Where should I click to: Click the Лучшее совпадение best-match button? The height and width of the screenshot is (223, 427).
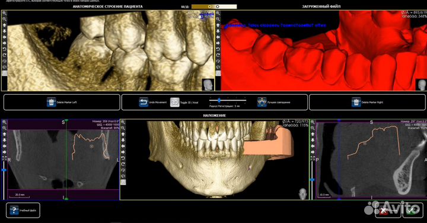click(273, 102)
